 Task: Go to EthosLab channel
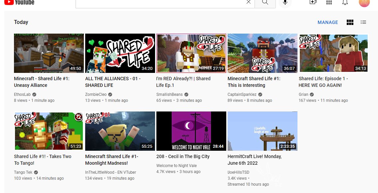point(22,95)
